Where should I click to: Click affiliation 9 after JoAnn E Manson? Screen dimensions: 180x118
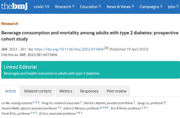click(108, 107)
